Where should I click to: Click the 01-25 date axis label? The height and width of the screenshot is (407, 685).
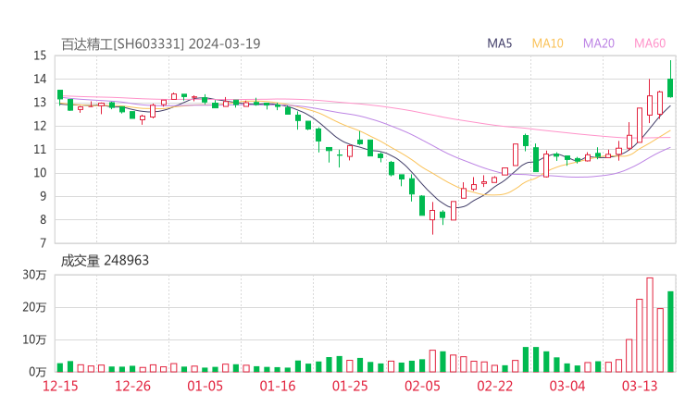click(x=350, y=386)
